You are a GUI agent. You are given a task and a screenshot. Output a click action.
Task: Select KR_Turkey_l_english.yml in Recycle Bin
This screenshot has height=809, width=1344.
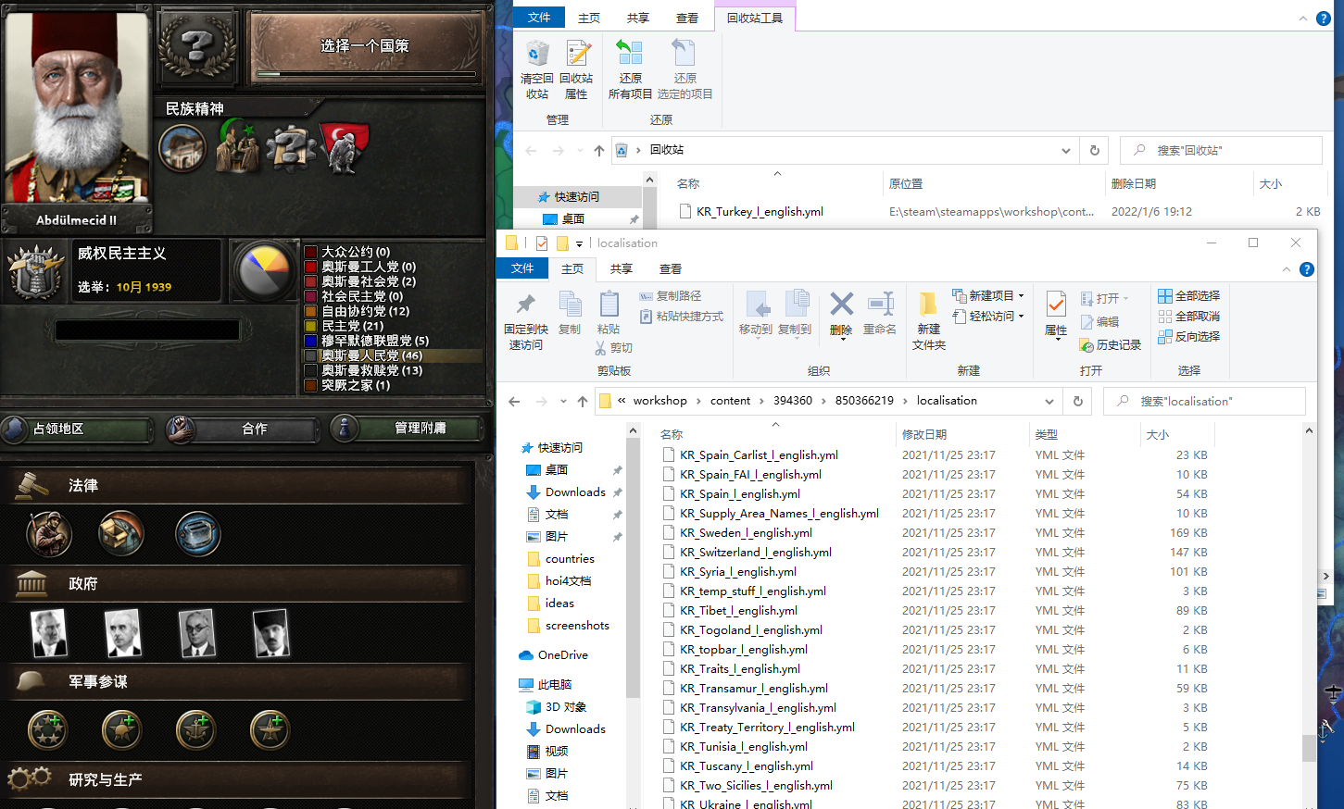760,211
